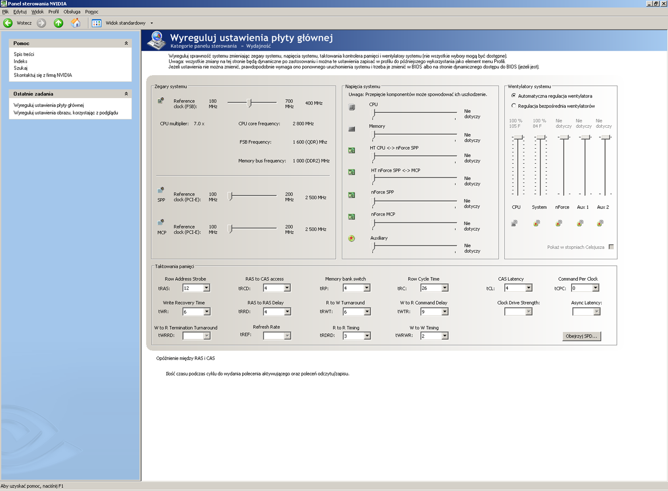Click the Aux 2 fan icon
668x491 pixels.
(x=600, y=223)
